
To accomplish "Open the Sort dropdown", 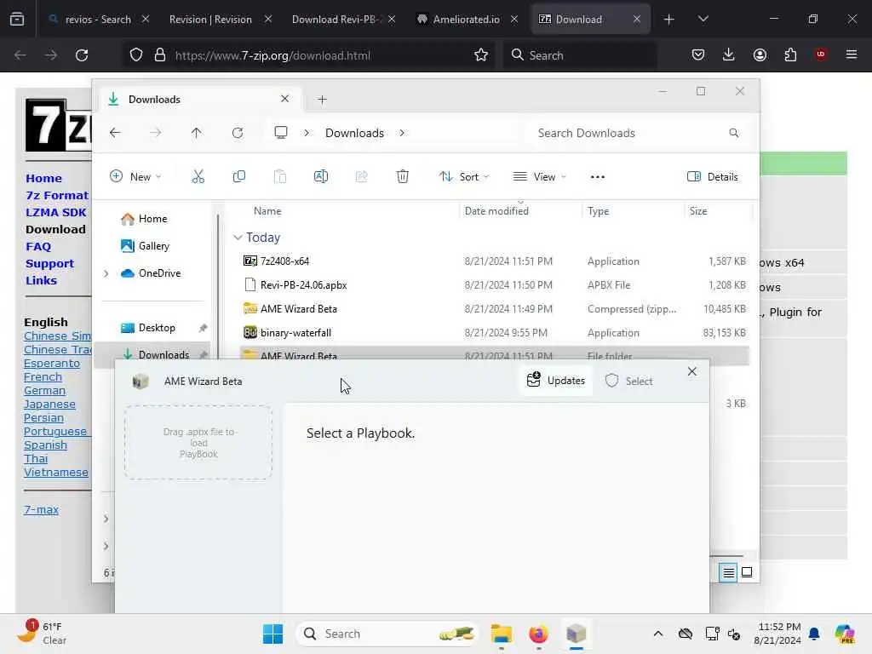I will (464, 177).
